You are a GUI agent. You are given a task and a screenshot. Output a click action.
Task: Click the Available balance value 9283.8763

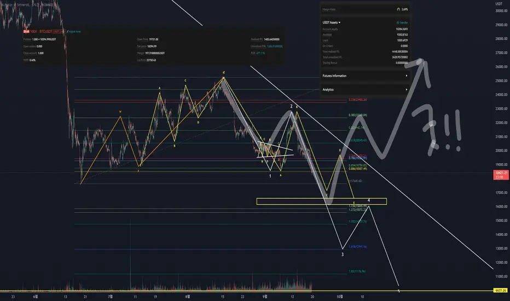tap(403, 35)
